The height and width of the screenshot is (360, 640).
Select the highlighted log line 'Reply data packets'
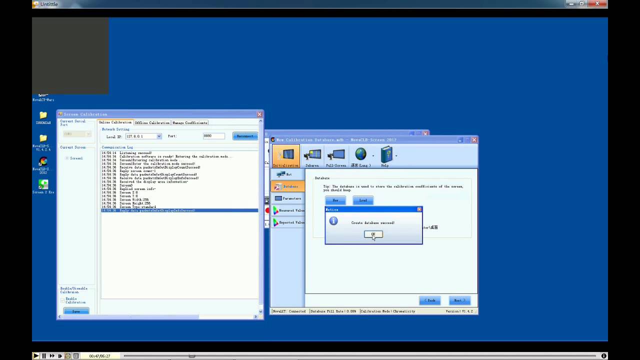click(179, 210)
